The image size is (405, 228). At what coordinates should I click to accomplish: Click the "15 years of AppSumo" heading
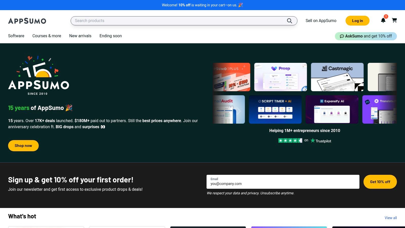[40, 108]
